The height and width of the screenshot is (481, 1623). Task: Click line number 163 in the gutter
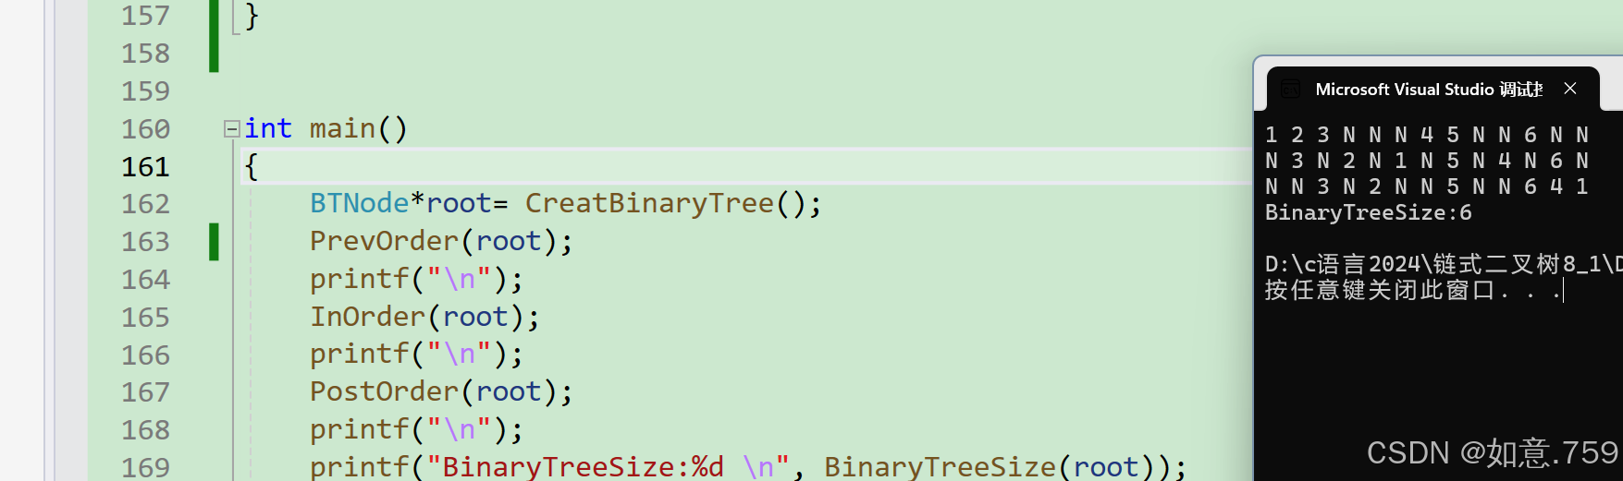[x=146, y=242]
